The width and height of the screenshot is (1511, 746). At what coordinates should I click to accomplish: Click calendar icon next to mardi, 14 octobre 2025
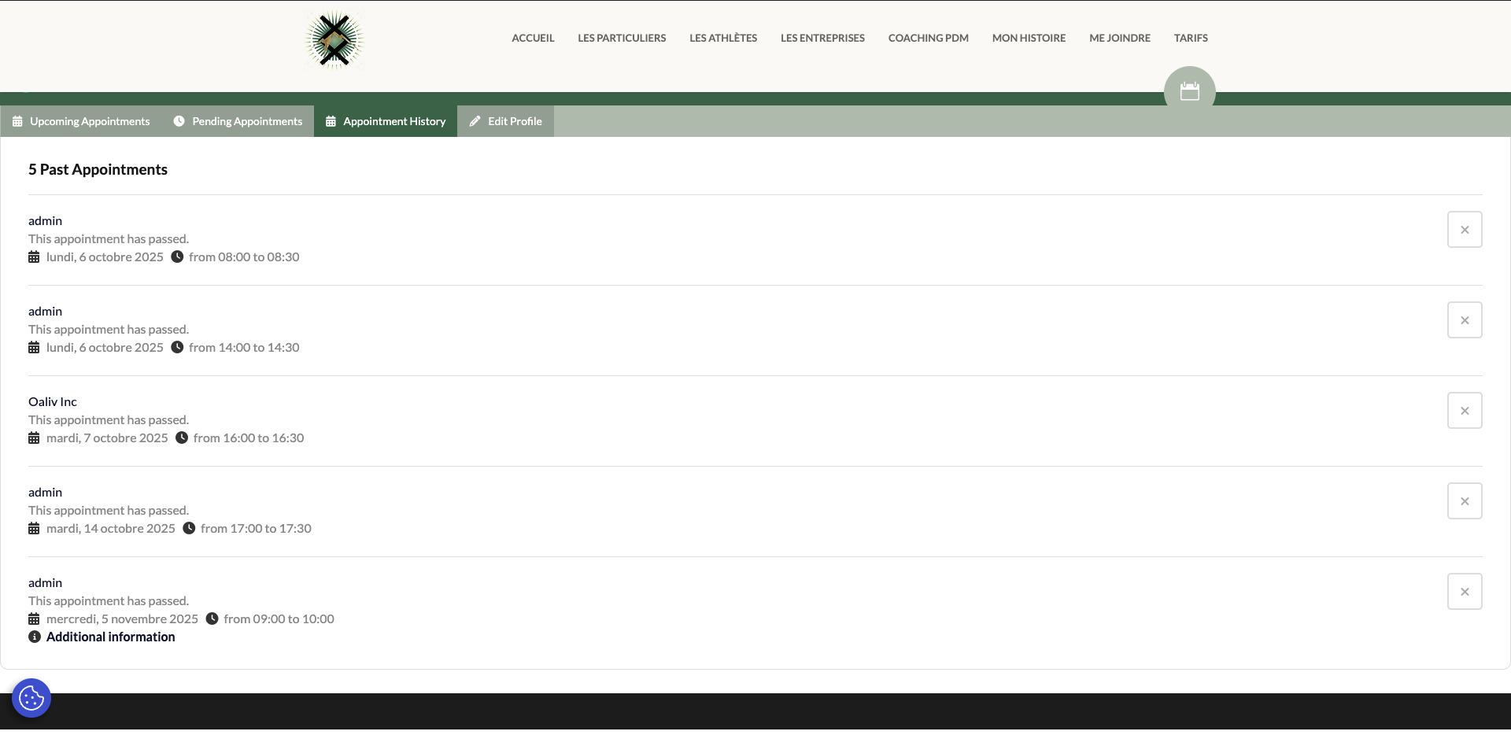[x=34, y=529]
